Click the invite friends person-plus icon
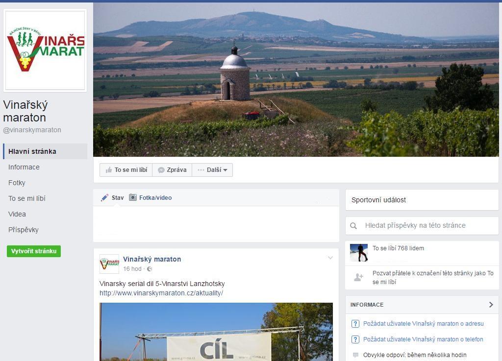Viewport: 502px width, 361px height. pyautogui.click(x=358, y=277)
